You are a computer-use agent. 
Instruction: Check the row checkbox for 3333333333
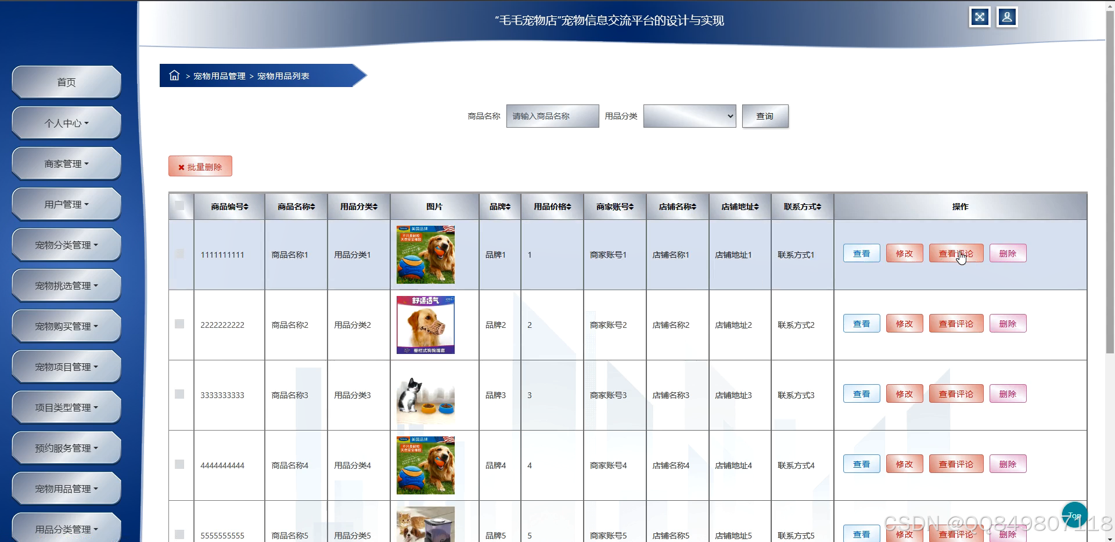tap(179, 394)
